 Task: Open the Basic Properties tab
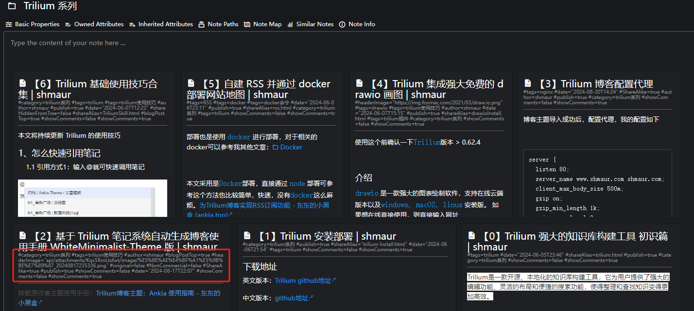(x=37, y=24)
